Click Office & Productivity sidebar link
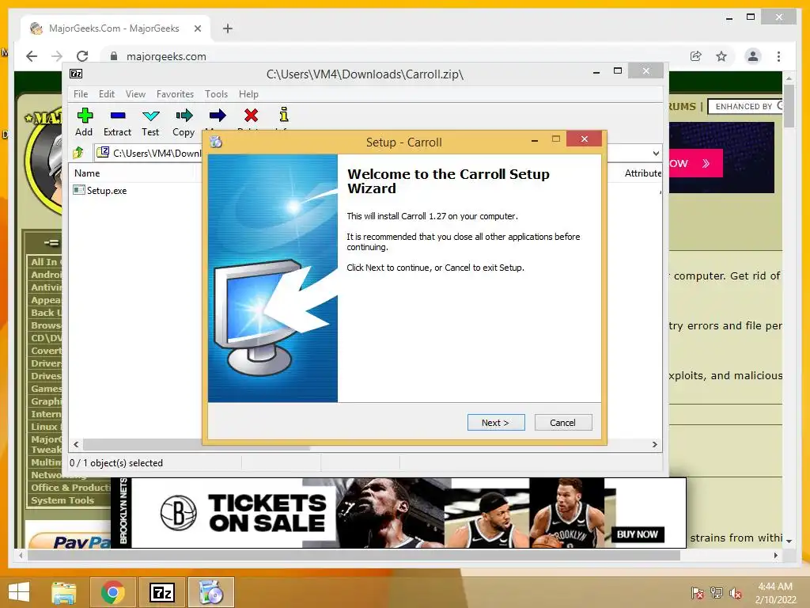Viewport: 810px width, 608px height. 70,488
